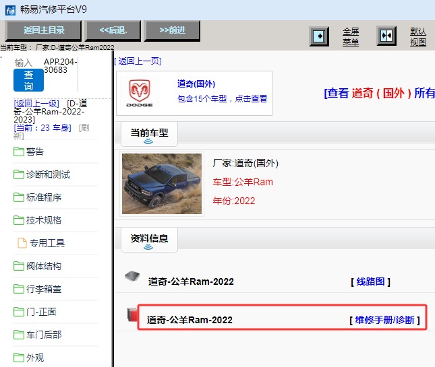
Task: Open the 技术规格 folder
Action: [44, 220]
